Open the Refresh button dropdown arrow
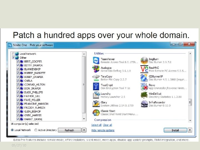Viewport: 200px width, 150px height. point(84,130)
